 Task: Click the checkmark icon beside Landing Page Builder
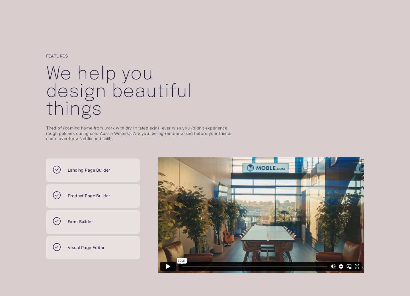(57, 170)
